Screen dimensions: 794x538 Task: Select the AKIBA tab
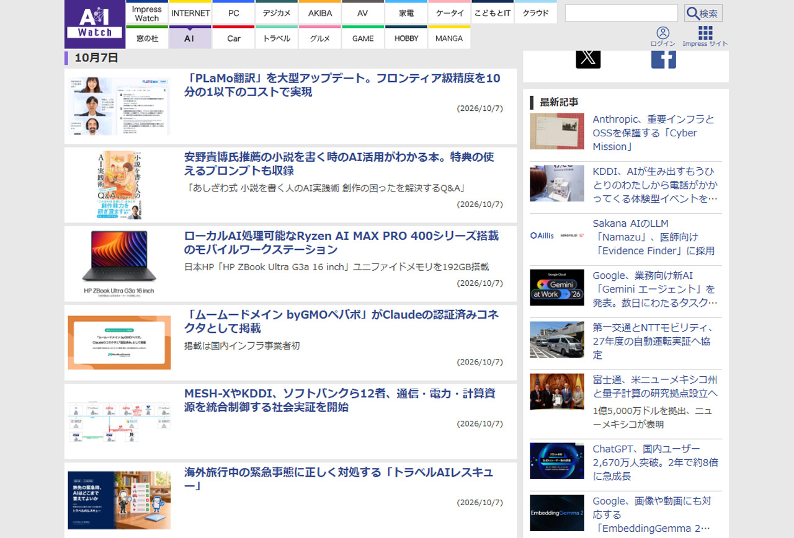320,13
